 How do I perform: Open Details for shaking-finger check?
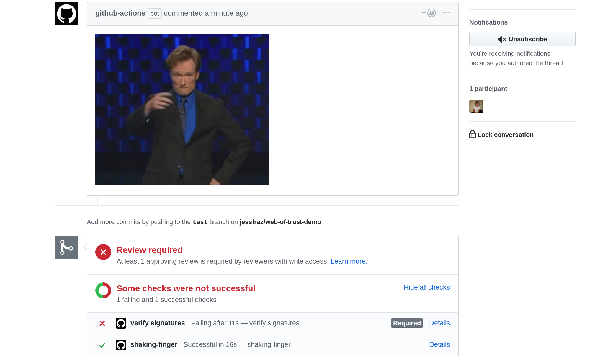439,344
